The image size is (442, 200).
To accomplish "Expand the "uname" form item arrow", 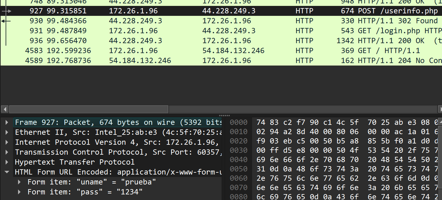I will (19, 182).
